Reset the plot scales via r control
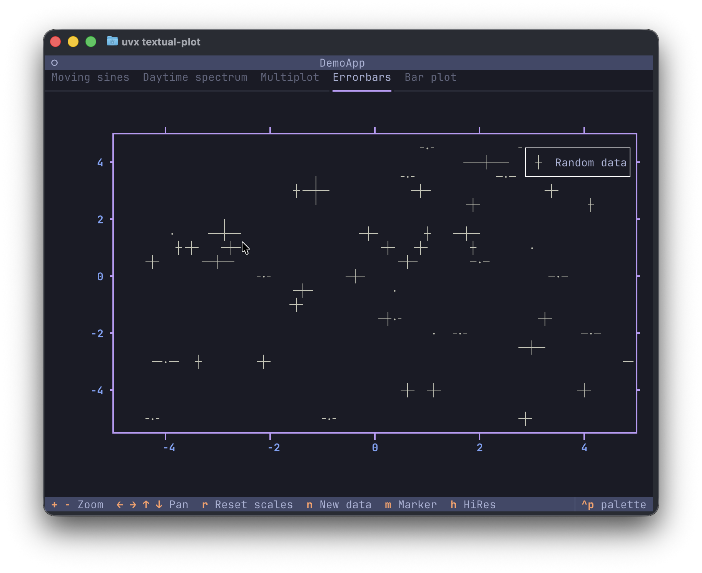The height and width of the screenshot is (573, 702). [204, 504]
